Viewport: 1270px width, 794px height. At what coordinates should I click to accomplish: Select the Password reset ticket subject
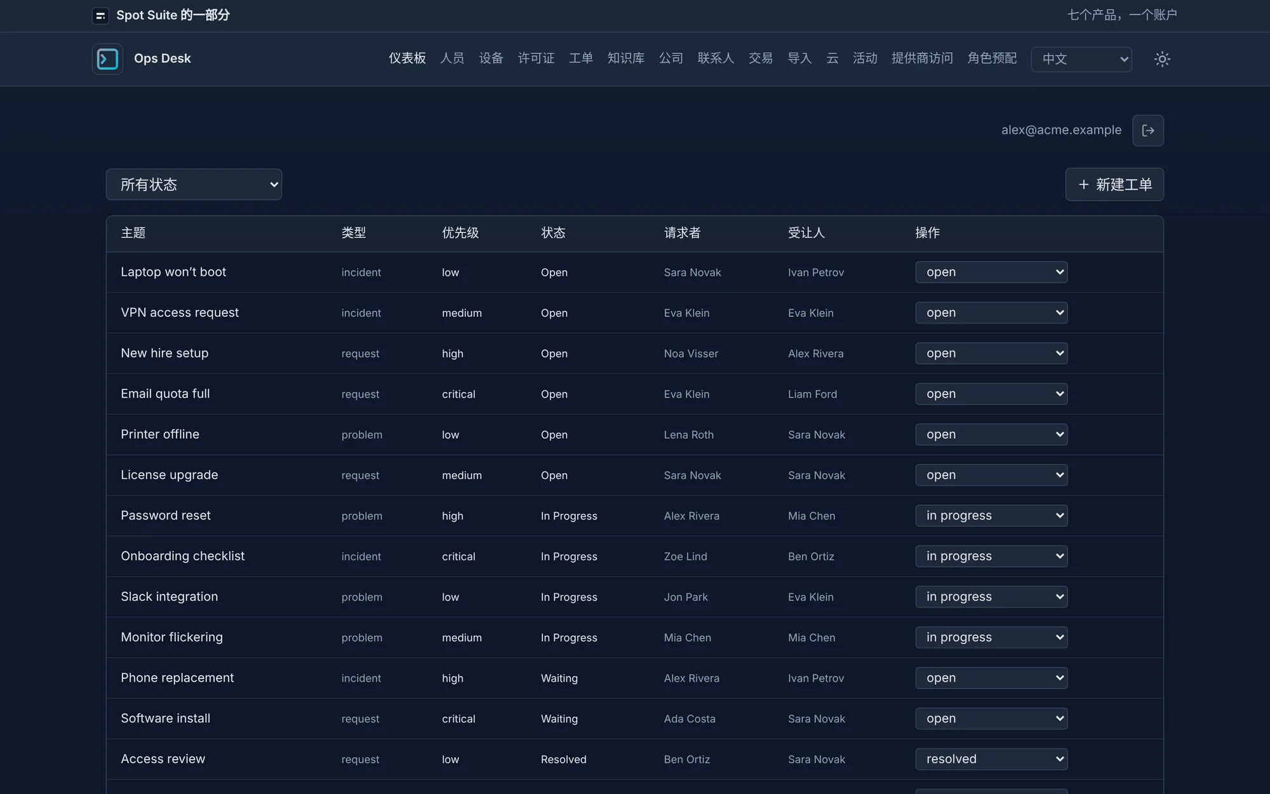(x=166, y=516)
